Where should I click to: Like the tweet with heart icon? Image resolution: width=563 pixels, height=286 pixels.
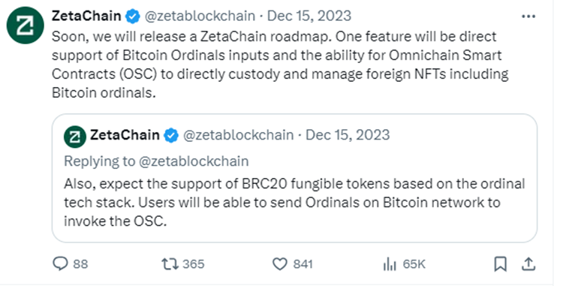[x=280, y=264]
